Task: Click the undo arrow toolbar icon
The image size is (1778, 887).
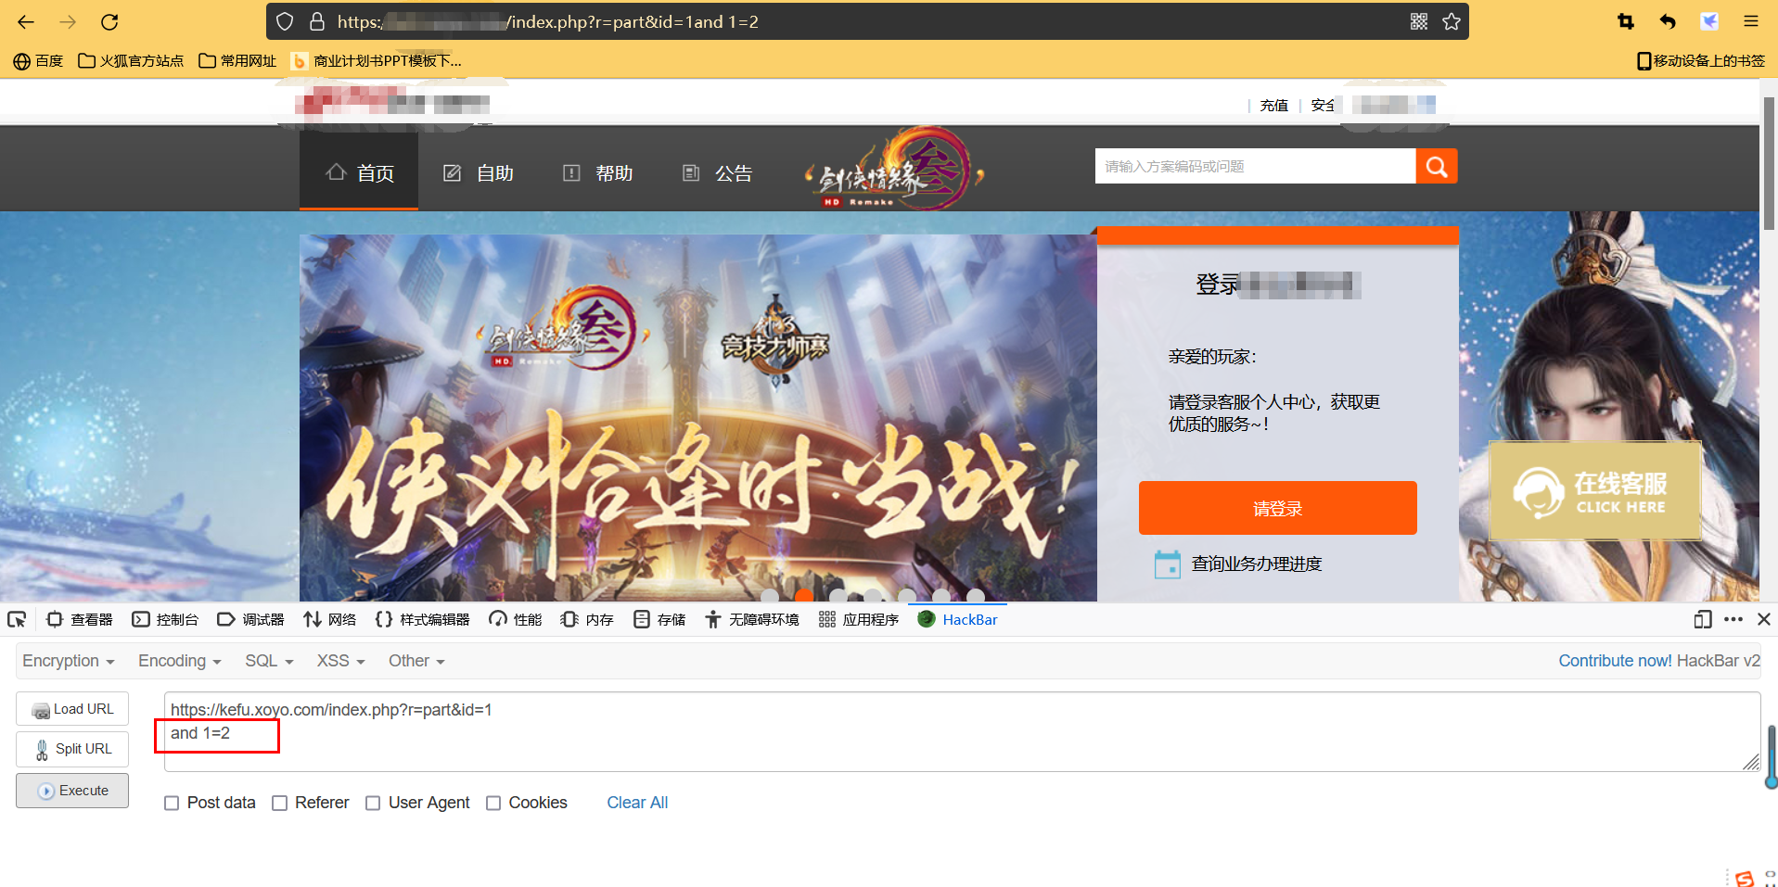Action: pyautogui.click(x=1668, y=21)
